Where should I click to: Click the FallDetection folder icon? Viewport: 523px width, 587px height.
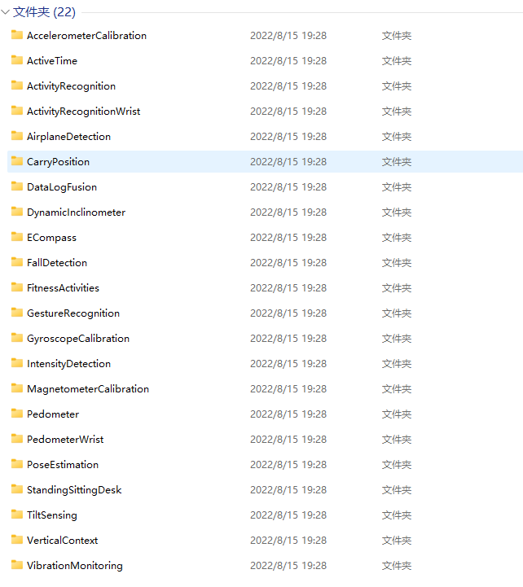click(x=17, y=262)
